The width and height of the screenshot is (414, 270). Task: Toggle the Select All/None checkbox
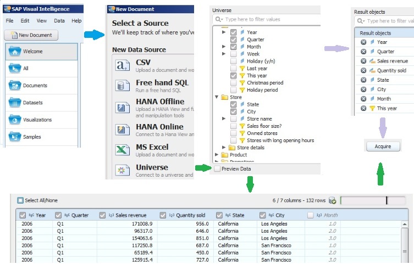[20, 200]
